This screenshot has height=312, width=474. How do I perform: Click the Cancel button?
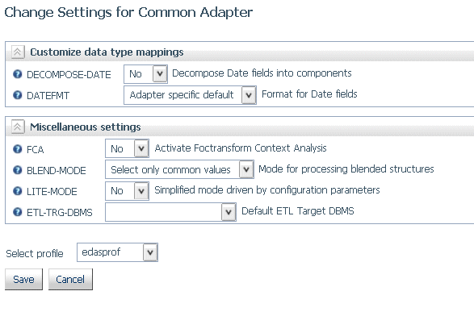coord(70,280)
